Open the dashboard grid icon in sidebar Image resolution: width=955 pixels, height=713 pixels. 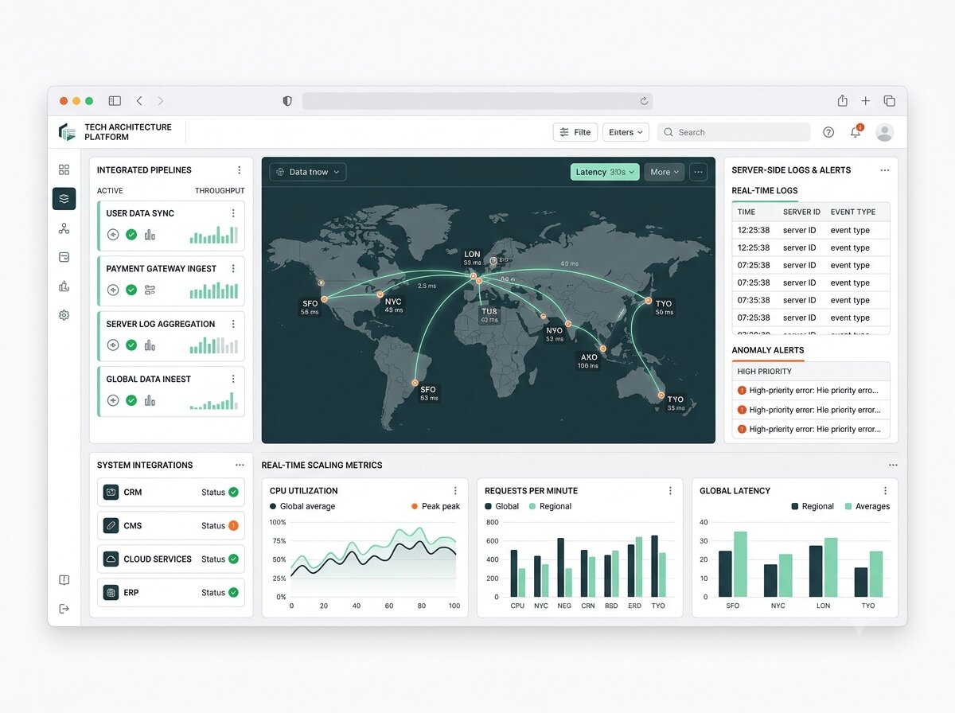tap(64, 169)
